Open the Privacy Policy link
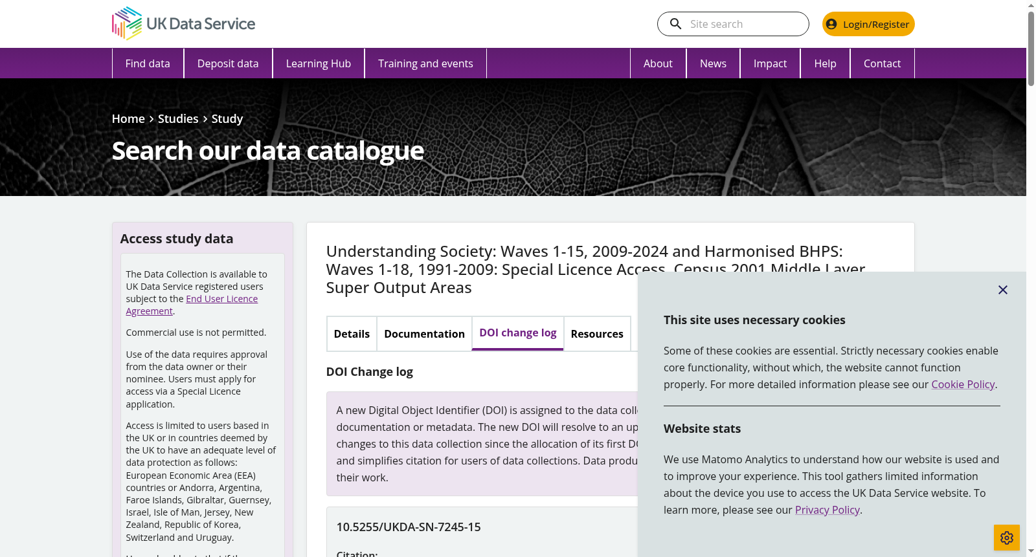 point(828,510)
